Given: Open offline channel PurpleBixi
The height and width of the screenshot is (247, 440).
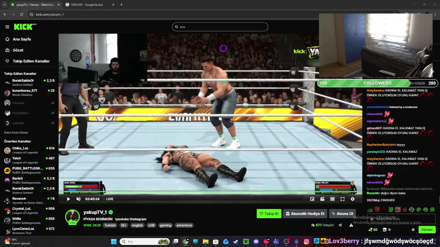Looking at the screenshot, I should tap(29, 113).
